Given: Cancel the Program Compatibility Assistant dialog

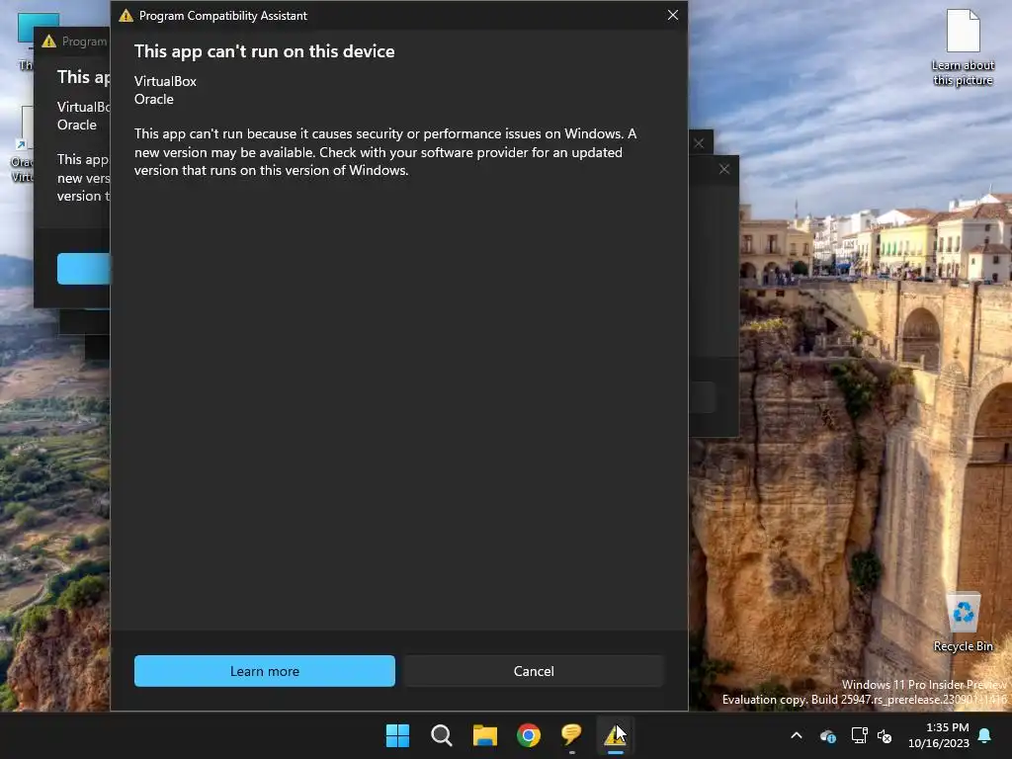Looking at the screenshot, I should pos(533,671).
